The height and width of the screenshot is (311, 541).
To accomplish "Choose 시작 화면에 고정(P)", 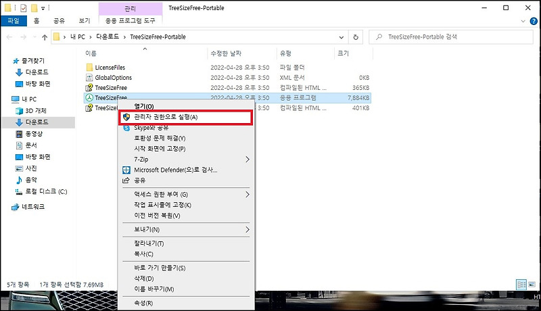I will 186,149.
